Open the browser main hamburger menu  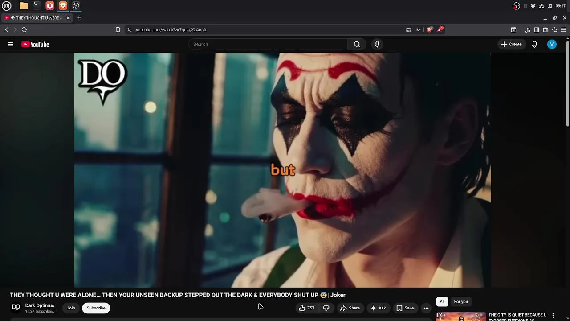[563, 30]
